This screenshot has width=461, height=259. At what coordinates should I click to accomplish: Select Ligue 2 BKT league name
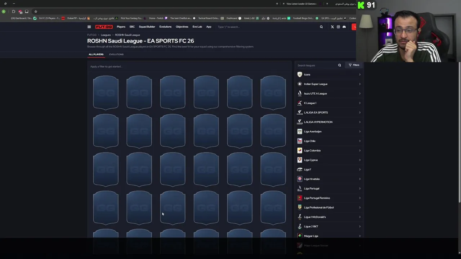click(311, 227)
